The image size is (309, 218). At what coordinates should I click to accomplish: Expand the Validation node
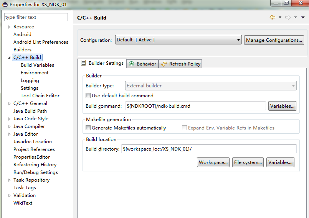coord(9,195)
